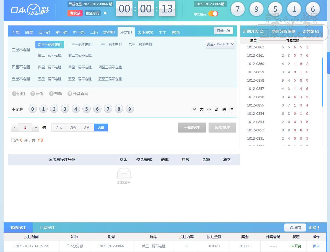Select the 2元 amount unit

[x=59, y=128]
